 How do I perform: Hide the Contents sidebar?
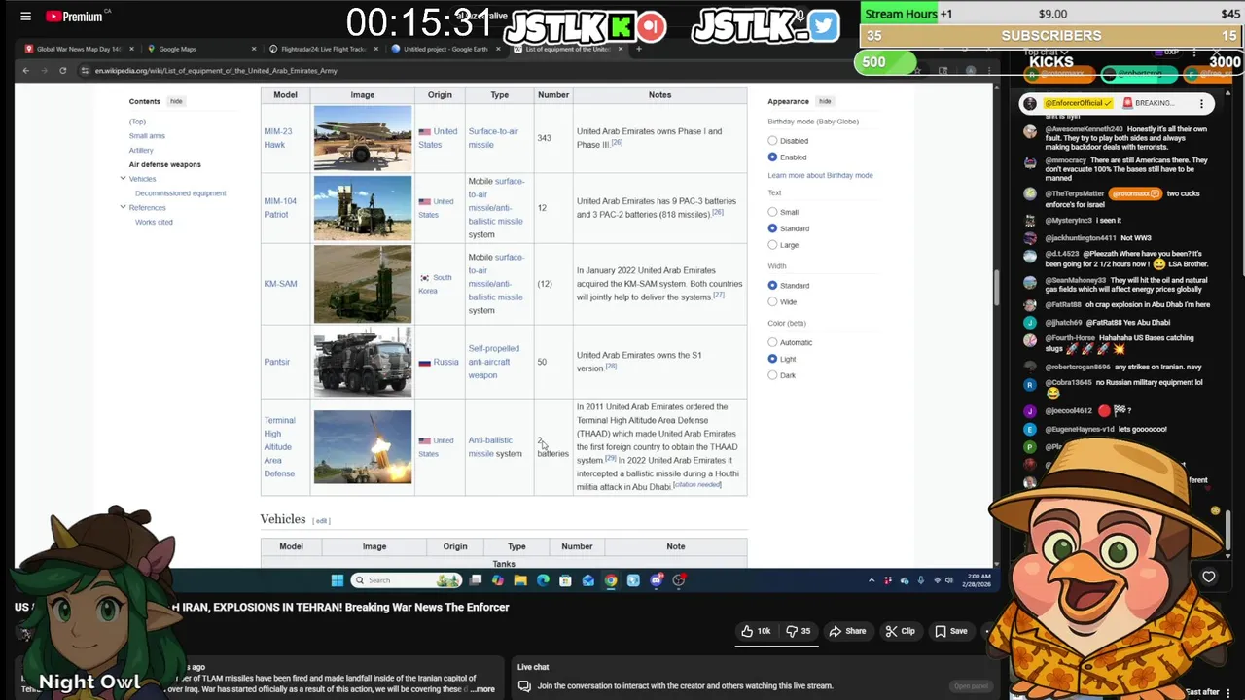point(176,101)
